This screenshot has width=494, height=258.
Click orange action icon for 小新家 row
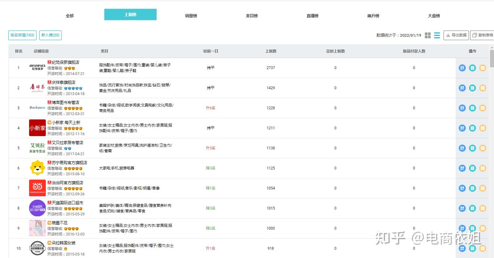tap(483, 128)
